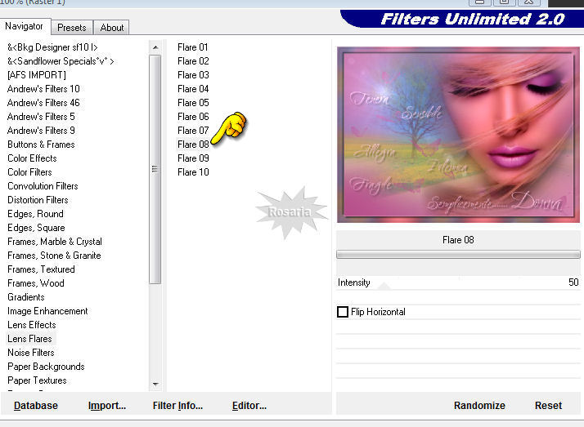Click the category list scrollbar thumb
The height and width of the screenshot is (427, 584).
(x=155, y=170)
